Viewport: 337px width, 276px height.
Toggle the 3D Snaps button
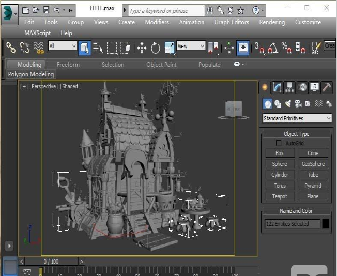tap(258, 48)
